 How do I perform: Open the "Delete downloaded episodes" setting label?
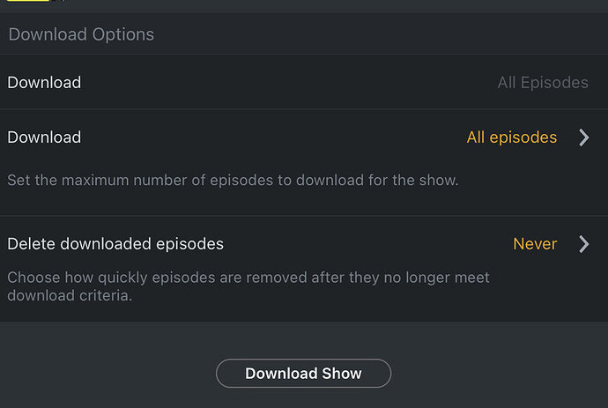115,244
